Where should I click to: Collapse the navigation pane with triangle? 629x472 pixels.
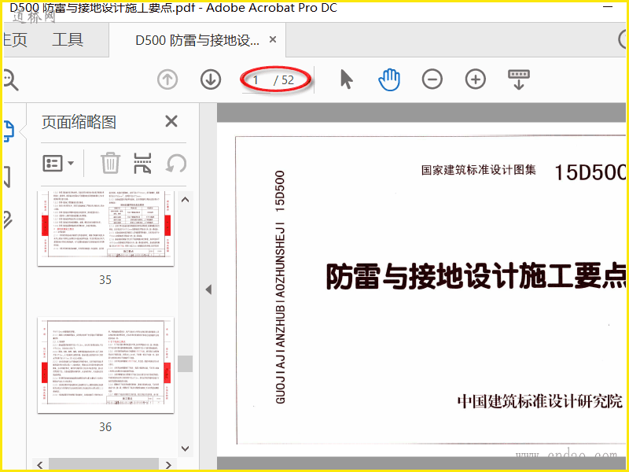tap(208, 289)
